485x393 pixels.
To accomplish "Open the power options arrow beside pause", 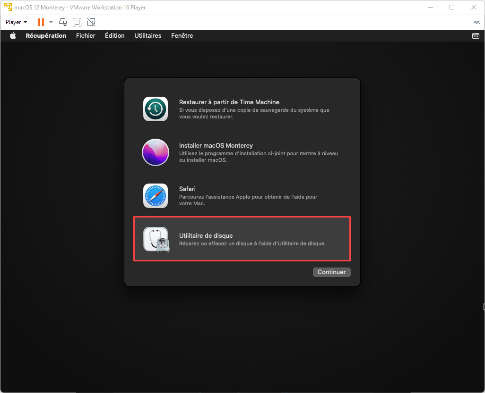I will [x=51, y=22].
